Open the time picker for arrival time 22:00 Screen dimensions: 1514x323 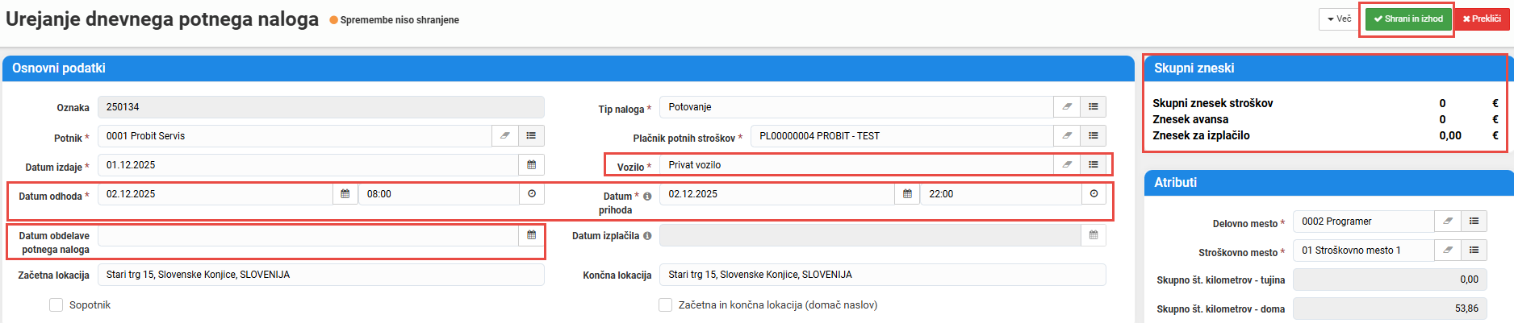pyautogui.click(x=1094, y=194)
